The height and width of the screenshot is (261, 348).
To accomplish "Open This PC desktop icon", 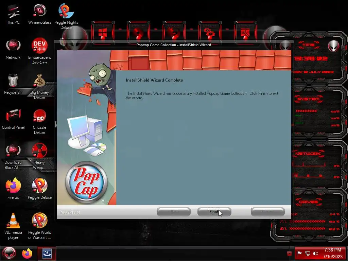I will coord(13,14).
